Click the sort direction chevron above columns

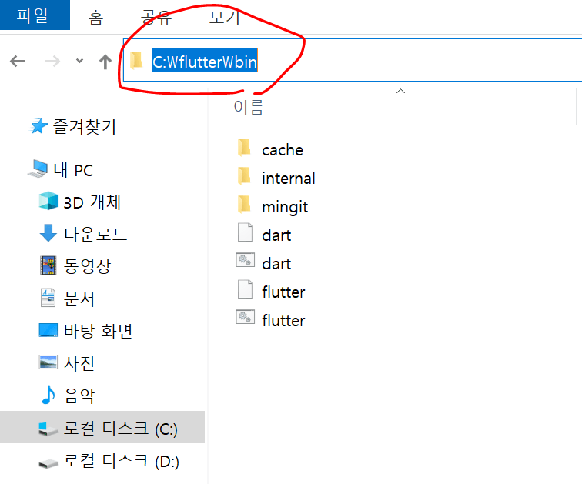(400, 91)
